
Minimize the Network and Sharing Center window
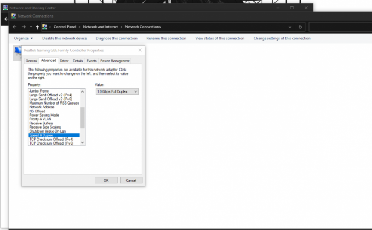tap(278, 8)
